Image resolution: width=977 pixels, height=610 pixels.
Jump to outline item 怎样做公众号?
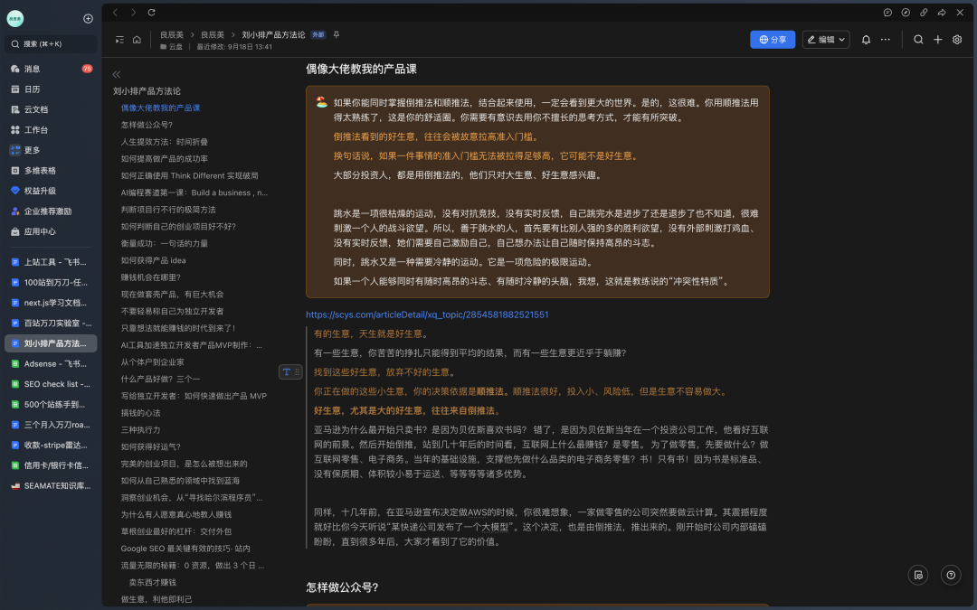(x=147, y=125)
